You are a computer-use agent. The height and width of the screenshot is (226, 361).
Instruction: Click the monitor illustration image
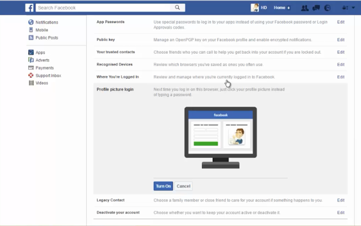point(221,138)
